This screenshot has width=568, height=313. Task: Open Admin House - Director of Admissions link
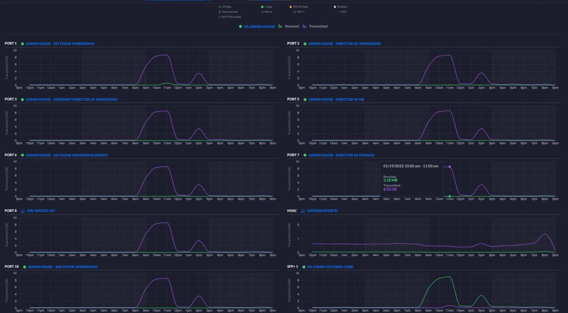[344, 44]
